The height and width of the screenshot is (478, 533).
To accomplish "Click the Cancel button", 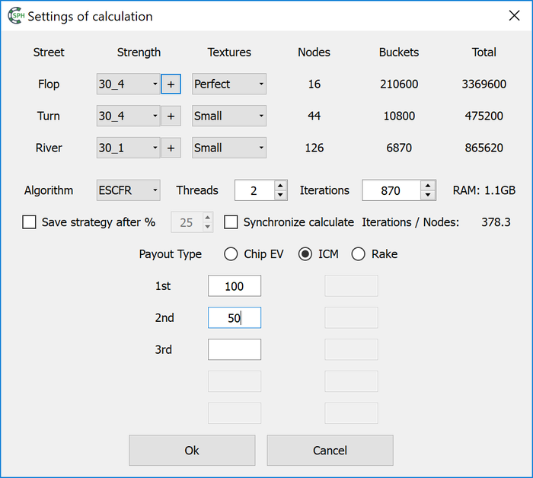I will click(x=330, y=451).
